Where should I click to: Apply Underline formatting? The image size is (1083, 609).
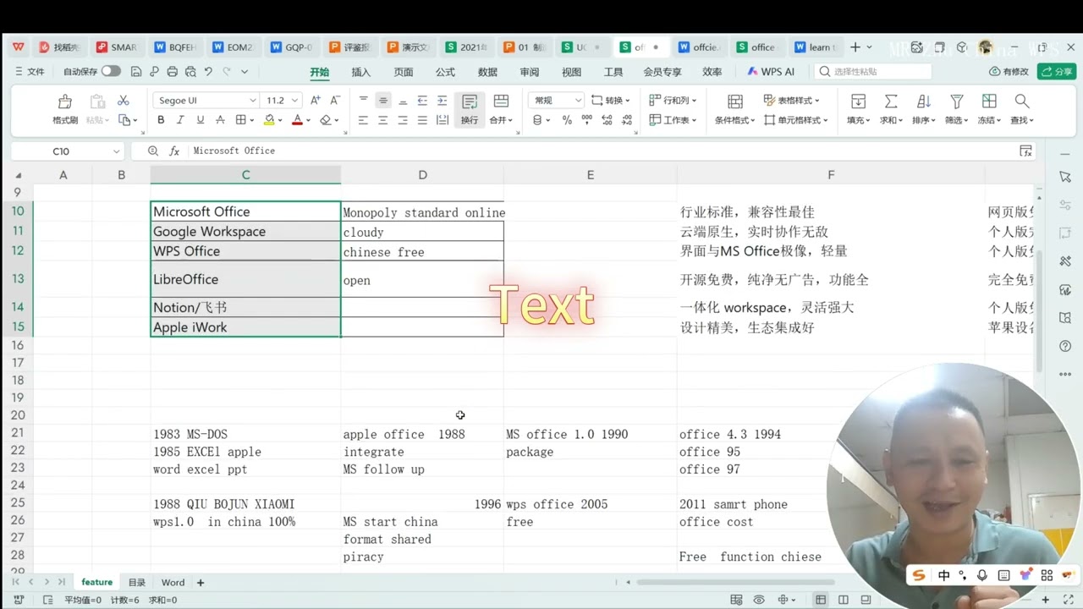pos(200,120)
